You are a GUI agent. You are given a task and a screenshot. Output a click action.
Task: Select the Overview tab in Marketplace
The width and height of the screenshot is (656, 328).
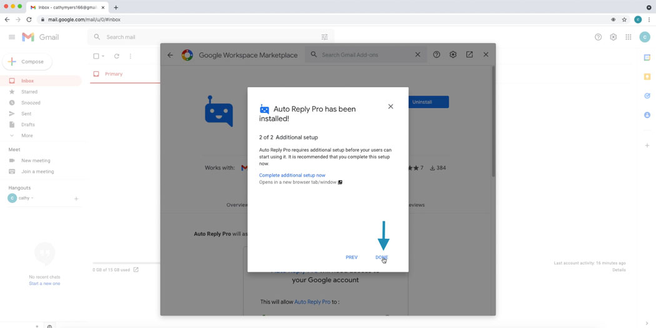tap(237, 205)
